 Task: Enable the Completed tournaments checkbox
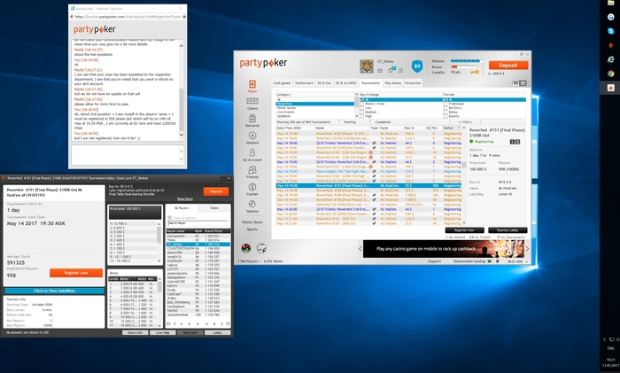[x=372, y=122]
